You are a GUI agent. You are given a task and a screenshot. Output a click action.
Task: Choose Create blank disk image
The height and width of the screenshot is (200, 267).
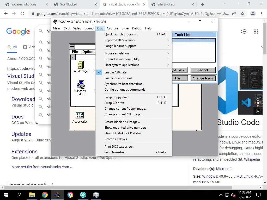point(134,122)
